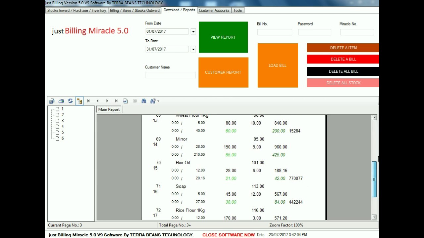Go to last page of report
Image resolution: width=424 pixels, height=238 pixels.
(116, 101)
